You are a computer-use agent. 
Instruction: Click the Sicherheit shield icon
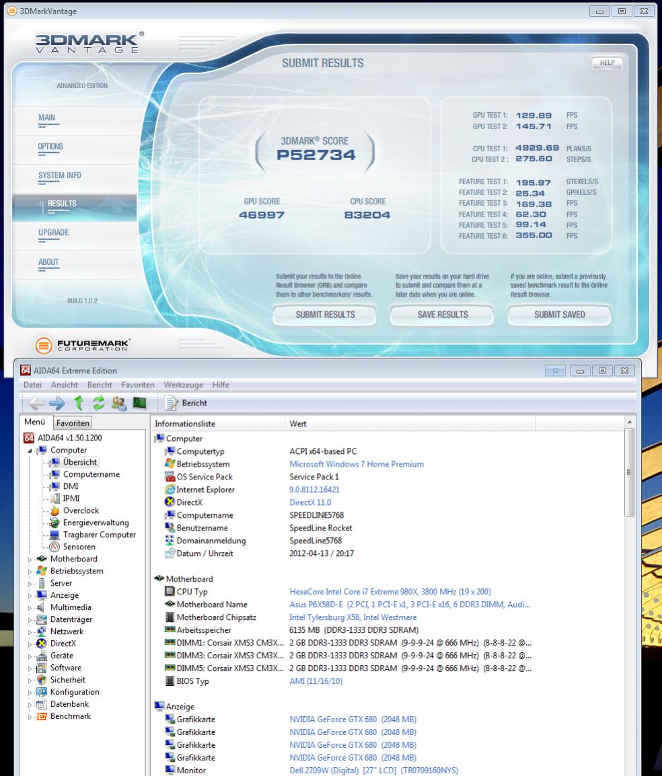[42, 680]
